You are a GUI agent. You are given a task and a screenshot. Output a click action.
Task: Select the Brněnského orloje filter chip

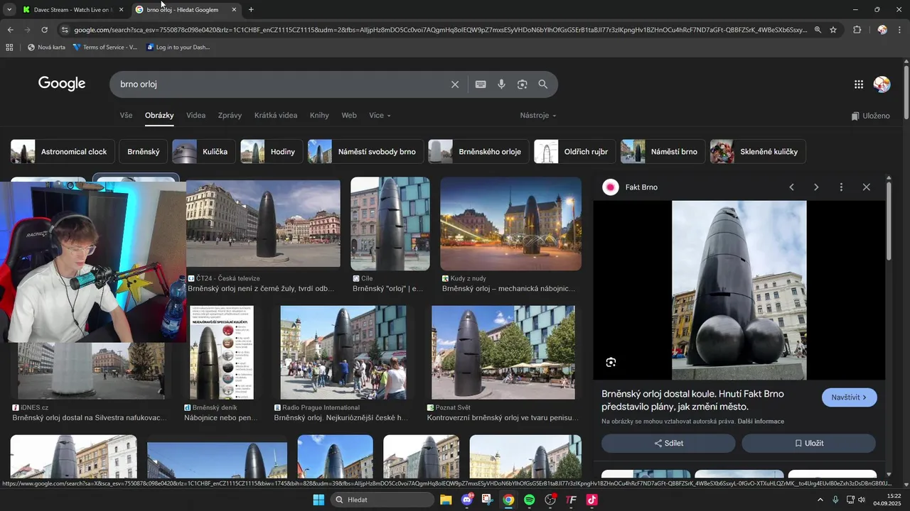478,152
